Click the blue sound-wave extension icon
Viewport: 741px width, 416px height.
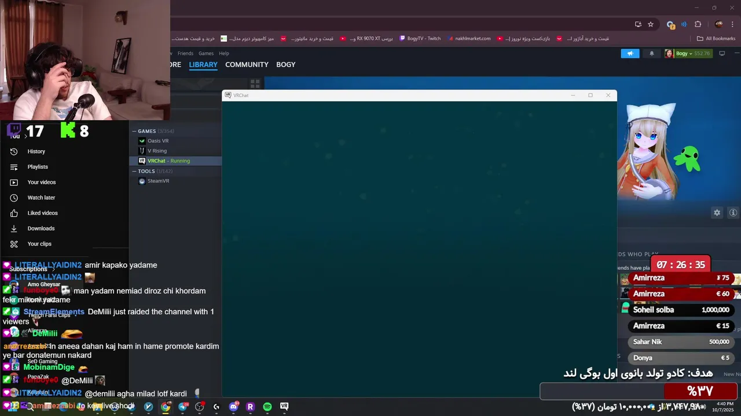click(684, 24)
